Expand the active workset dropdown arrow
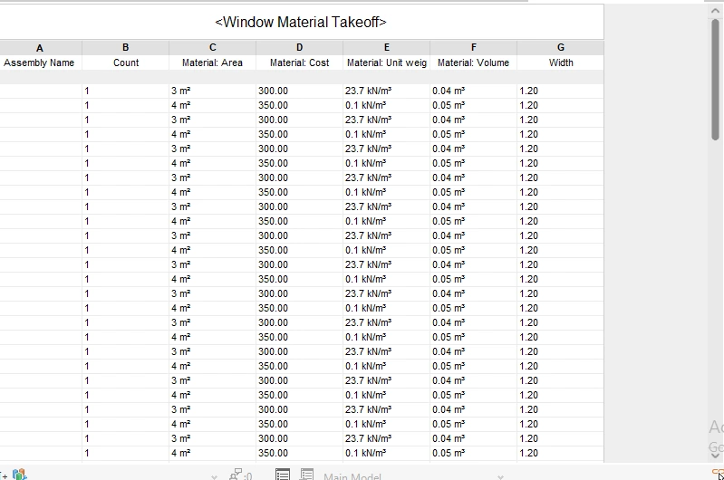724x480 pixels. tap(214, 476)
